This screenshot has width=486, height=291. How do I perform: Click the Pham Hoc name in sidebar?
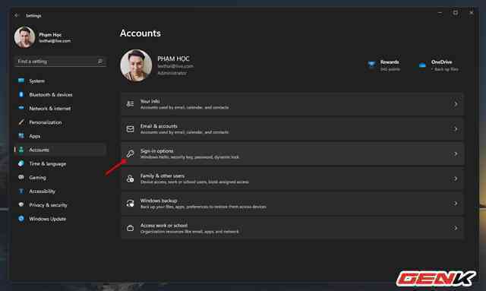pos(50,35)
